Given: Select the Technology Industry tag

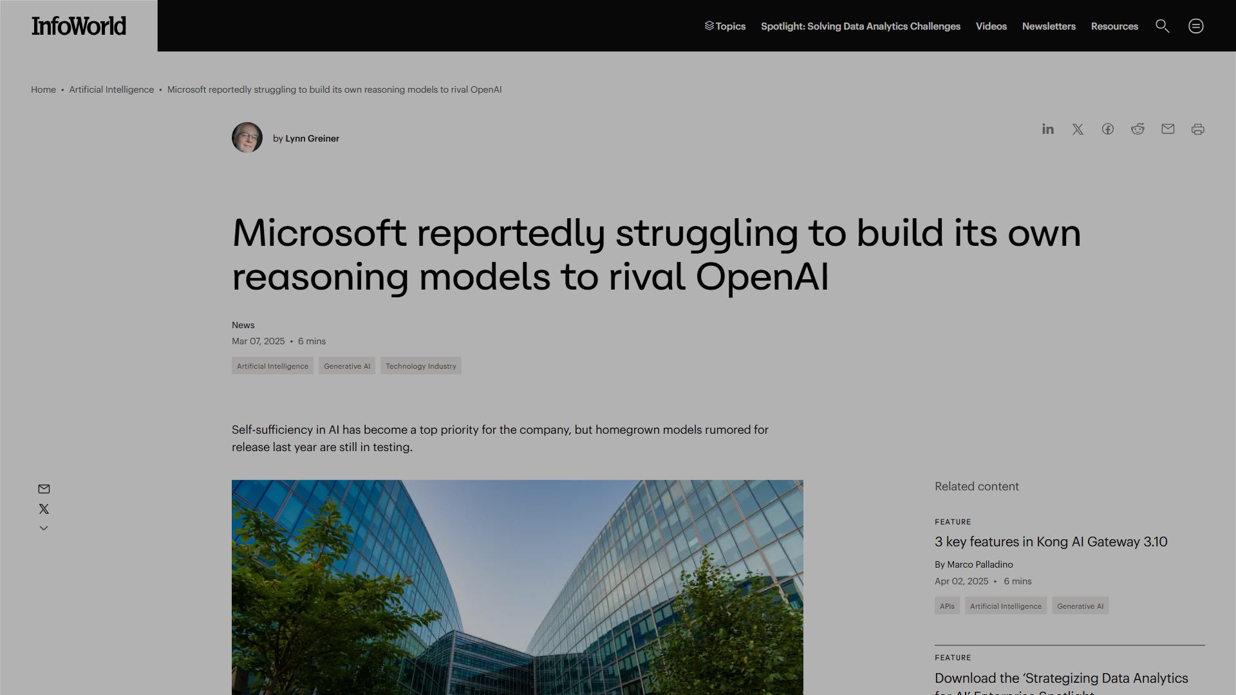Looking at the screenshot, I should tap(421, 366).
